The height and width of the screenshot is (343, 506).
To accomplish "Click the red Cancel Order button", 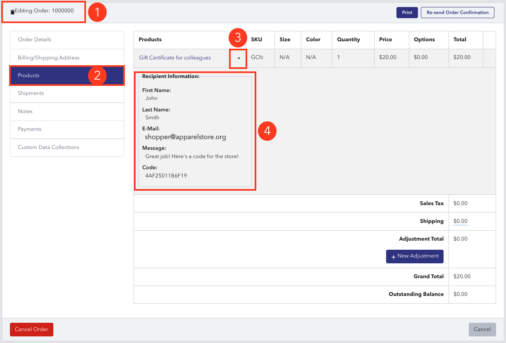I will 31,329.
